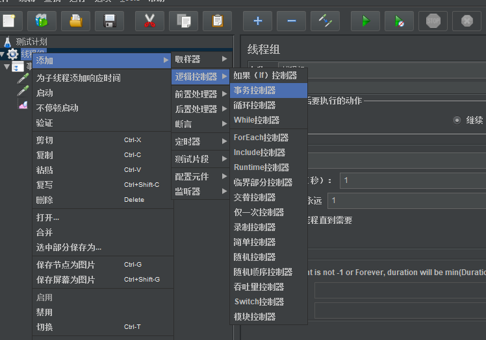Click the Stop sign icon
Screen dimensions: 486x340
click(x=433, y=21)
